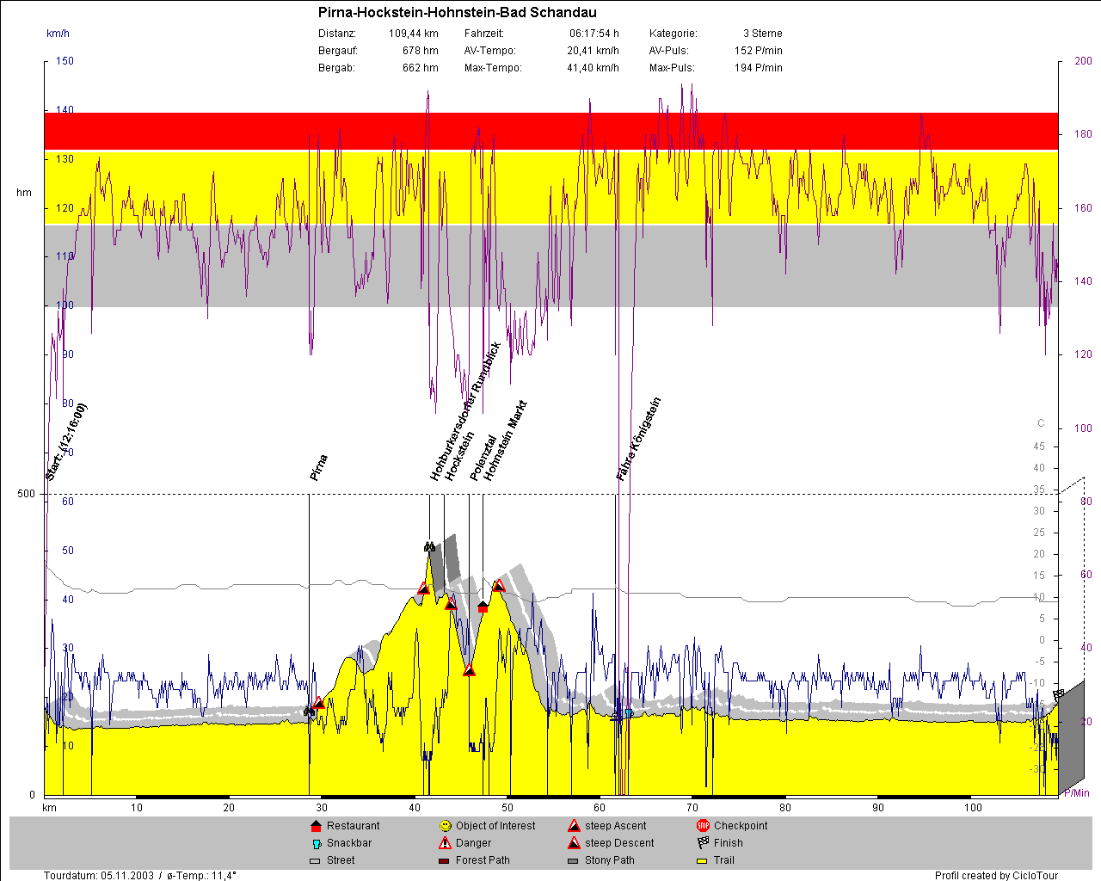Screen dimensions: 1101x881
Task: Click the Pirna waypoint label
Action: [318, 467]
